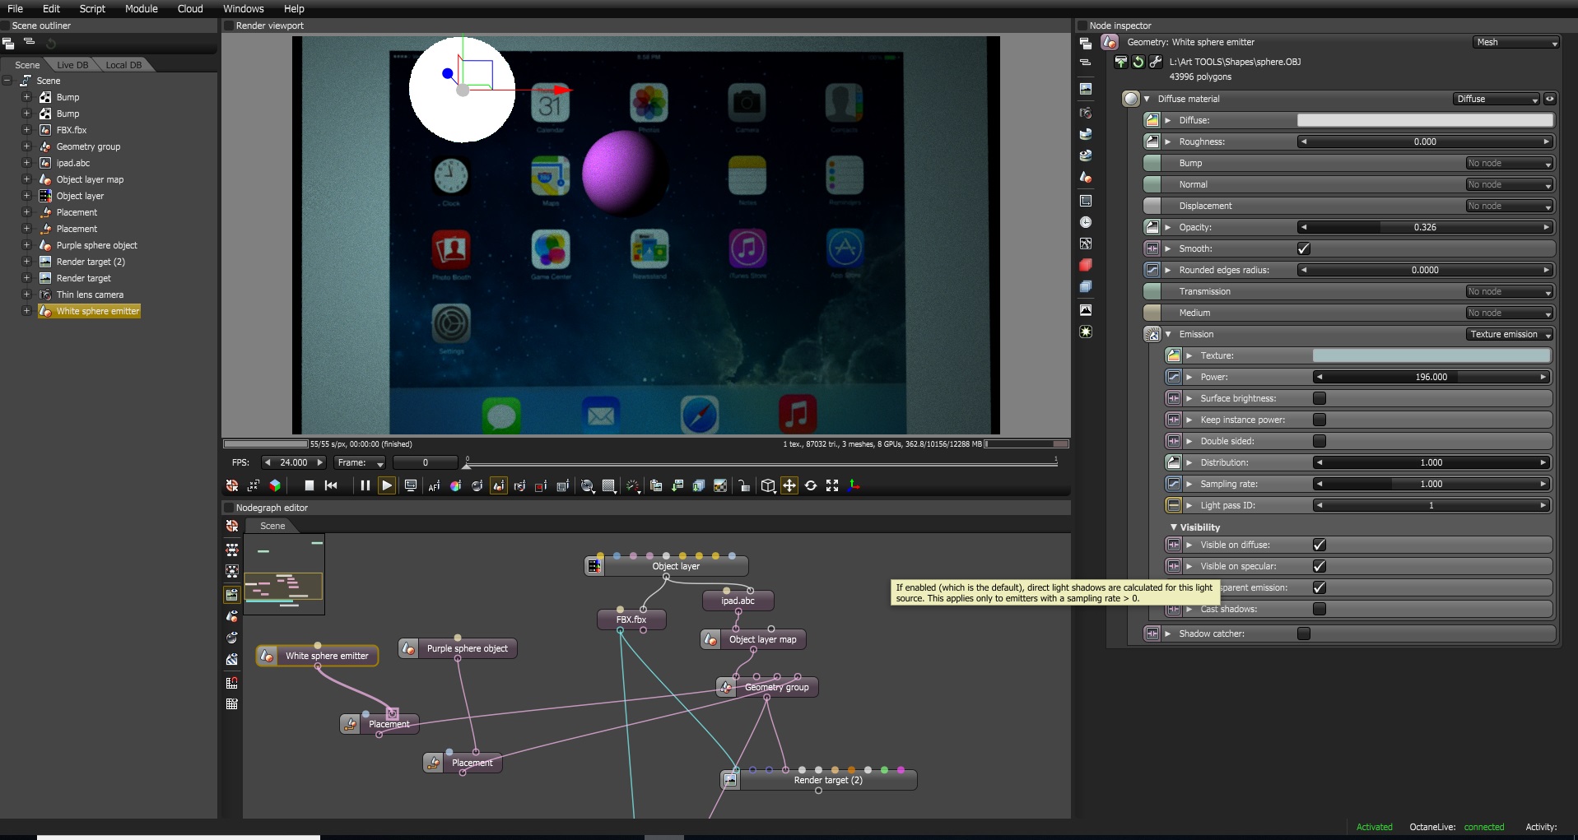Click the save render green arrow icon
The height and width of the screenshot is (840, 1578).
pos(677,485)
